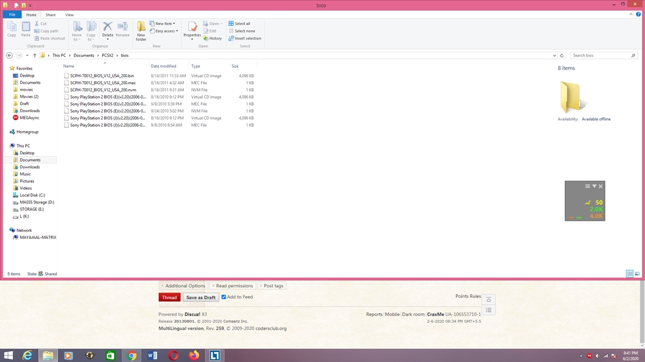Click Invert selection in ribbon
Screen dimensions: 645x362
[245, 38]
